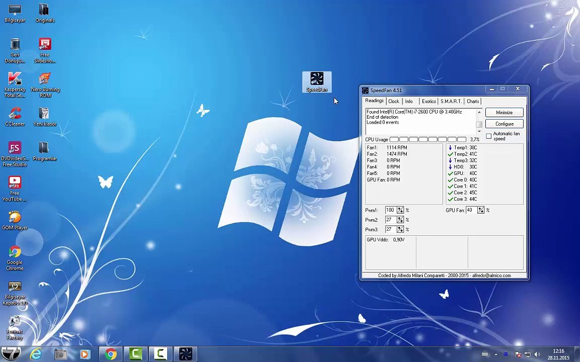Switch to SpeedFan taskbar button
Screen dimensions: 580x362
186,354
